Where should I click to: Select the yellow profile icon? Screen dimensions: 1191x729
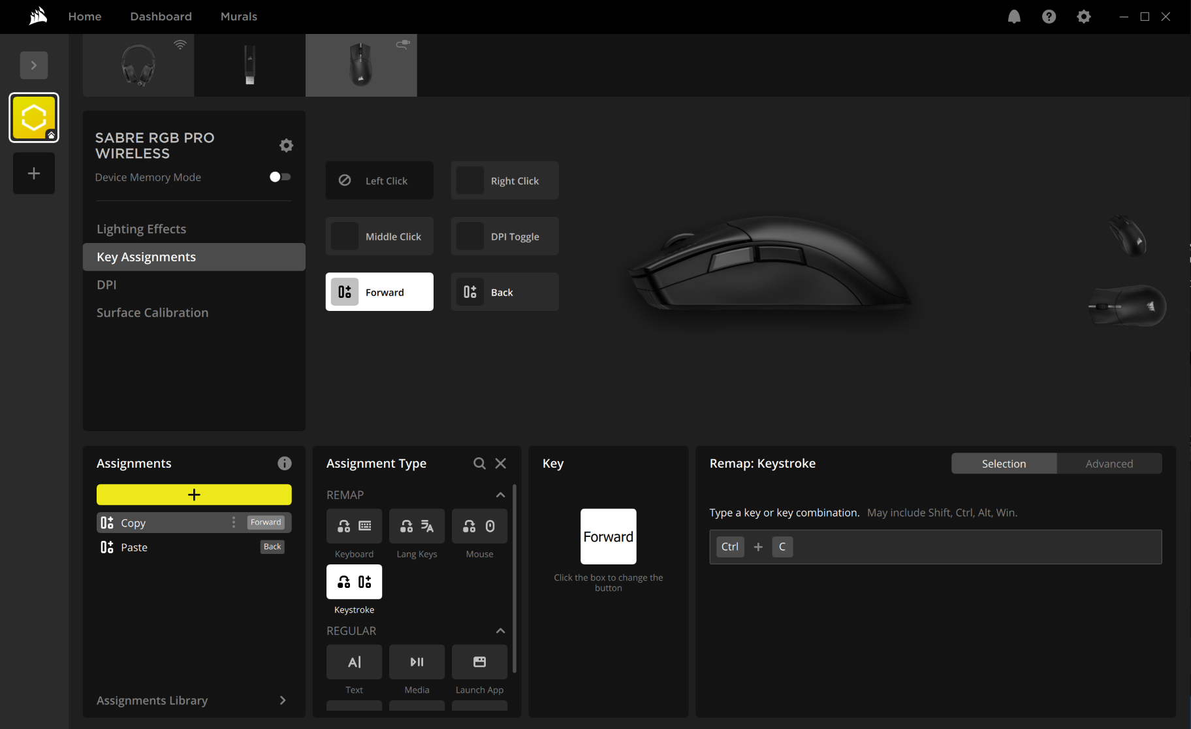(34, 118)
